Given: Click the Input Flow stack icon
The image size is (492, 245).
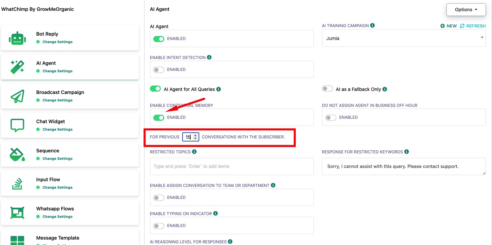Looking at the screenshot, I should click(x=17, y=184).
